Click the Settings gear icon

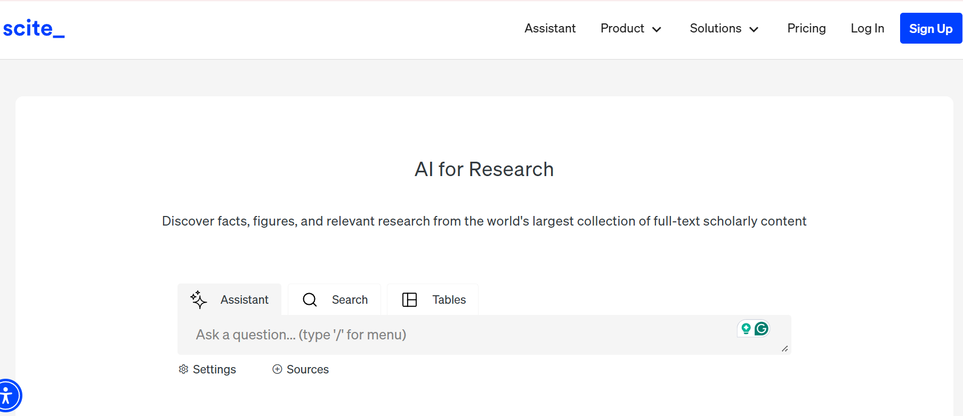tap(183, 369)
